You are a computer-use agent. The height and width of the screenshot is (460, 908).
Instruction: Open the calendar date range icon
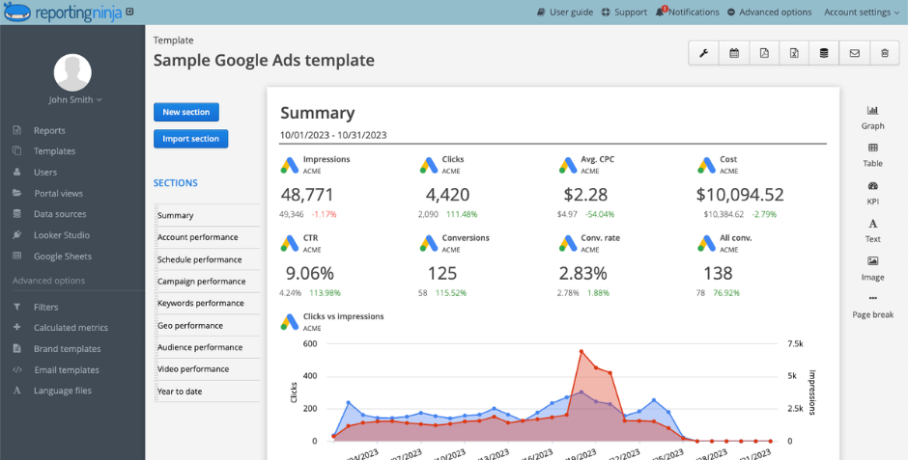(734, 53)
